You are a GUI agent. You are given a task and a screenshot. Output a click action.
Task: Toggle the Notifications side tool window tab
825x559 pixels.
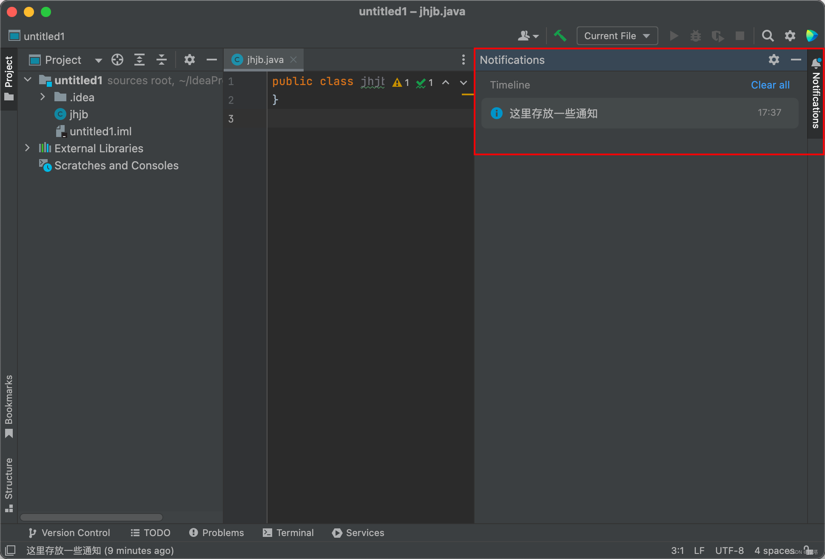coord(816,94)
